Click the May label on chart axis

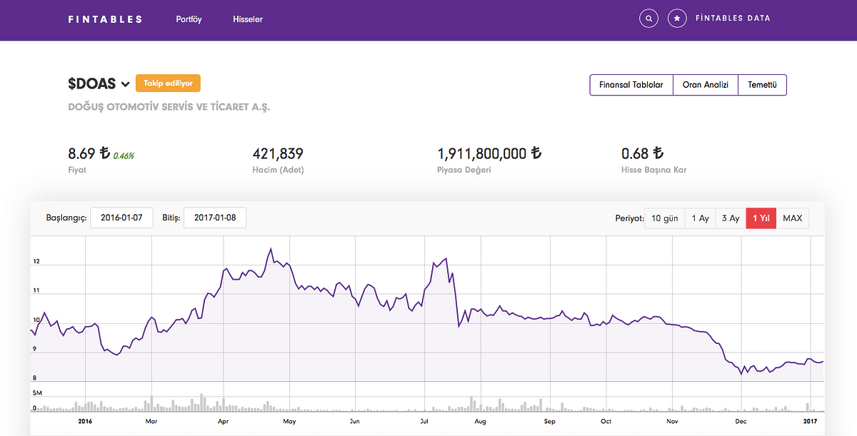(289, 422)
